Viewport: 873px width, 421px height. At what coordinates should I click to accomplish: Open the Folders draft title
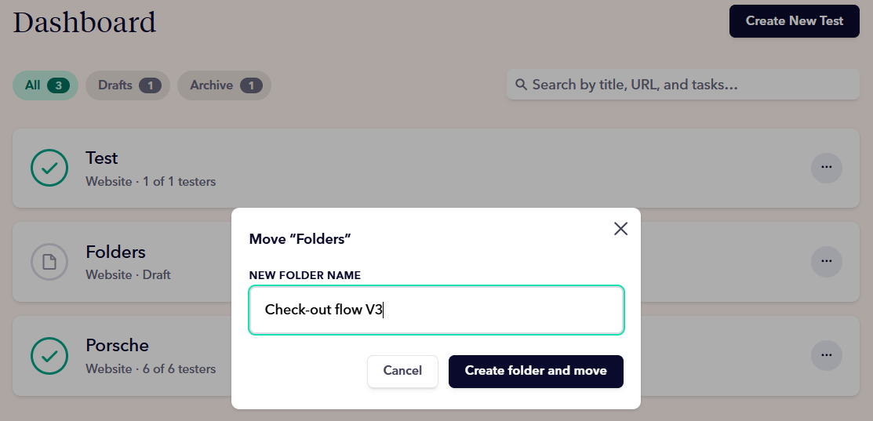115,252
